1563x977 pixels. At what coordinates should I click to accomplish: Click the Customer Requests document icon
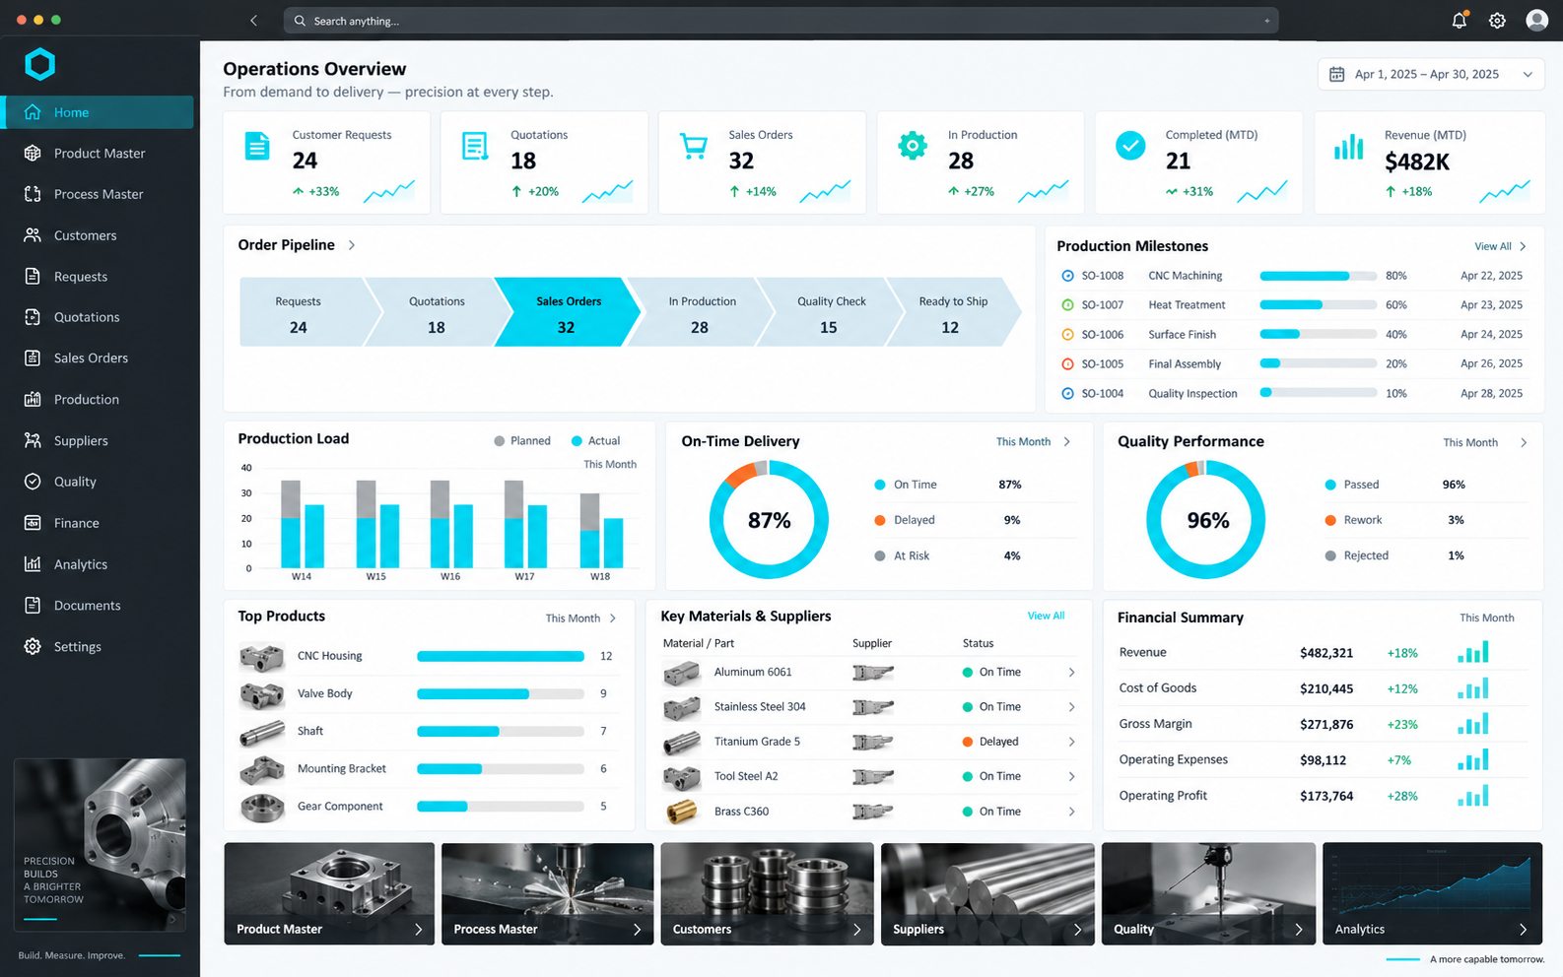(257, 146)
